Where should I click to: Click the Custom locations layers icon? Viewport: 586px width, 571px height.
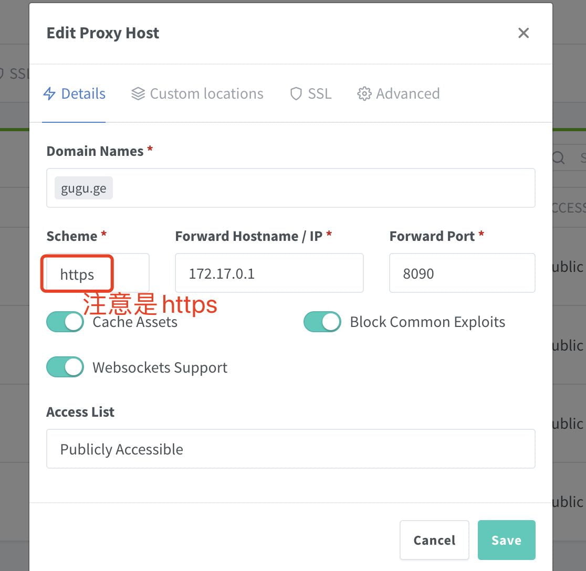click(138, 94)
